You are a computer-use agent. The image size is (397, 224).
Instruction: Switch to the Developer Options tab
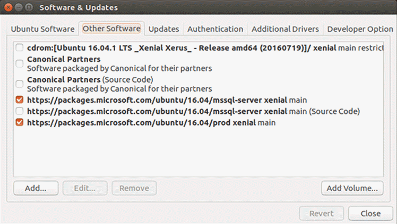click(360, 29)
